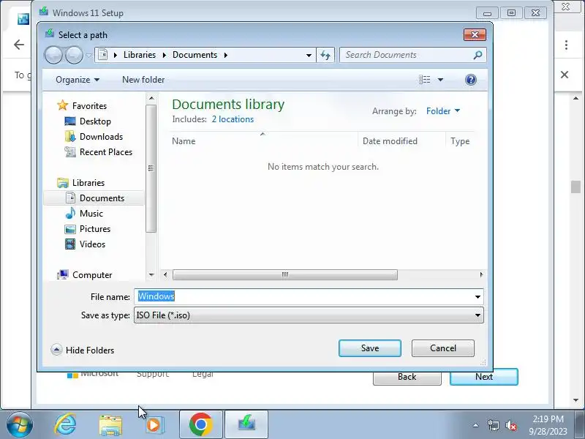
Task: Launch Internet Explorer from taskbar
Action: click(65, 425)
